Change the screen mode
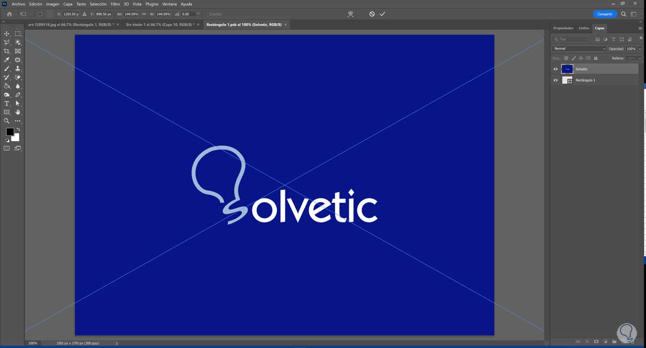Viewport: 646px width, 348px height. (18, 148)
